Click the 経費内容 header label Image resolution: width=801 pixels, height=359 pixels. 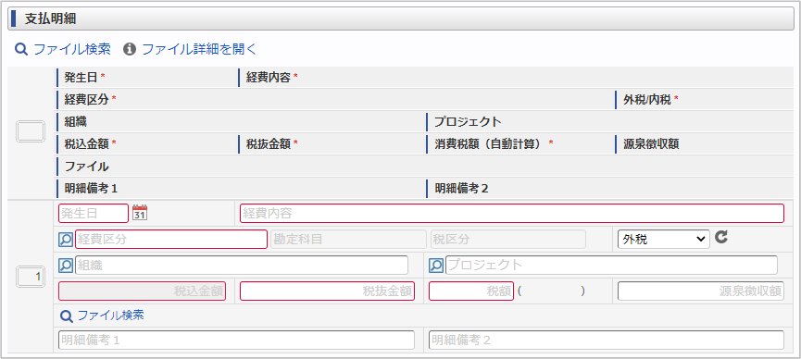269,78
